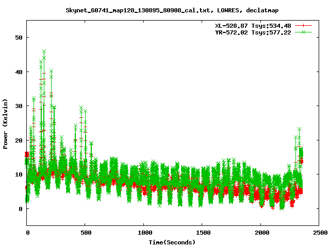Click y-axis tick label 40
330x247 pixels.
(19, 72)
